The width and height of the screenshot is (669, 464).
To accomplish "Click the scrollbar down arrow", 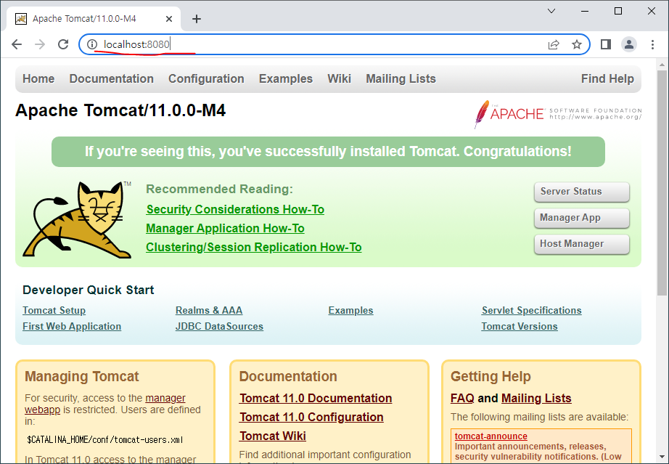I will click(x=662, y=457).
